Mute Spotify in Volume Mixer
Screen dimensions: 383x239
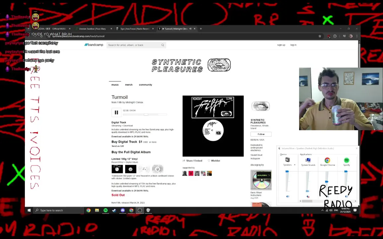tap(346, 197)
